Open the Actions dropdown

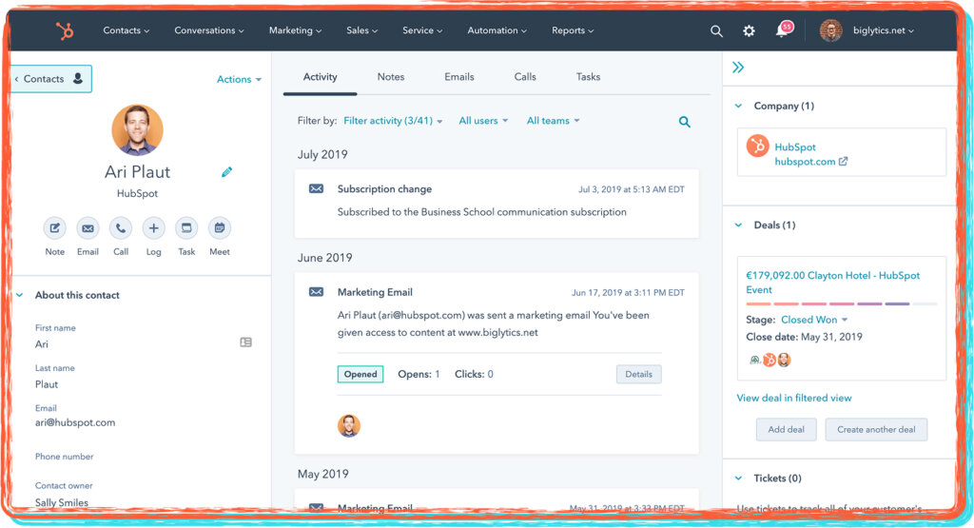point(239,80)
